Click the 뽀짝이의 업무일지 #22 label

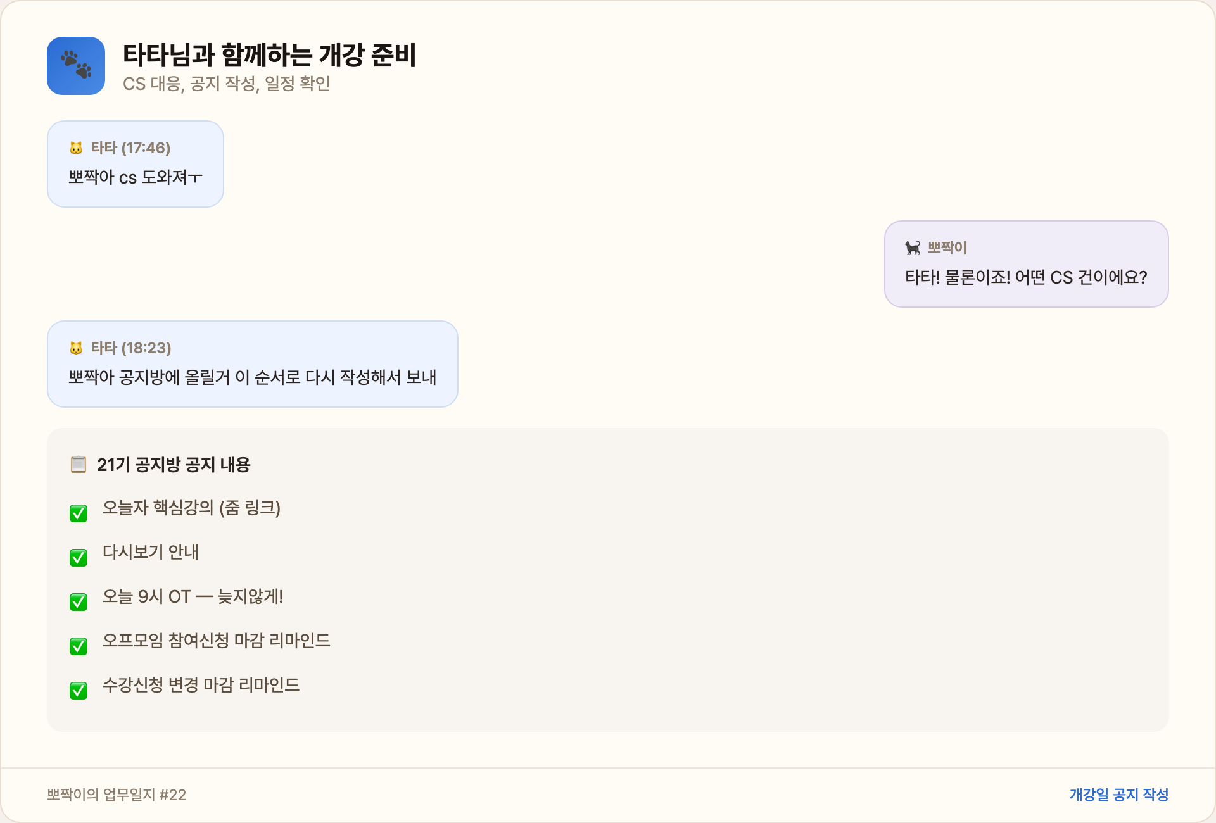click(117, 795)
